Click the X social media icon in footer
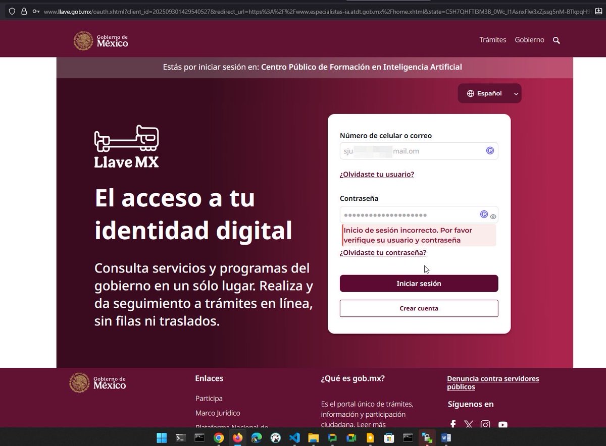This screenshot has width=606, height=446. 469,424
